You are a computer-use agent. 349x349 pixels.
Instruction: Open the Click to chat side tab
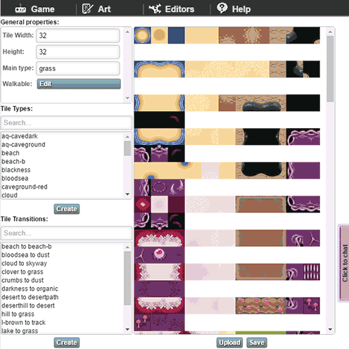click(x=344, y=262)
